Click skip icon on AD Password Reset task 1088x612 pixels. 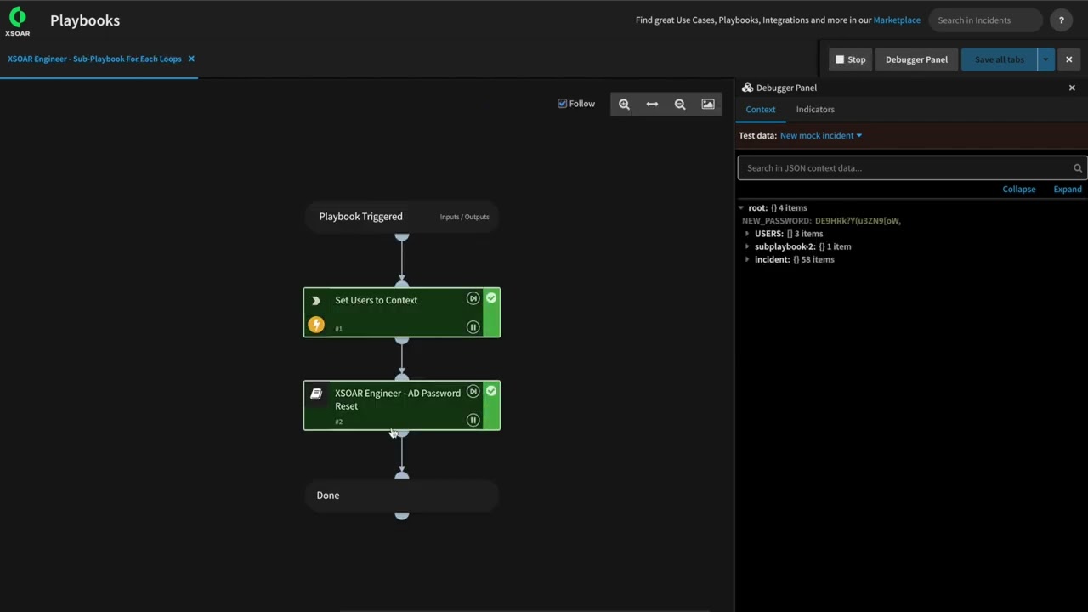pos(473,392)
